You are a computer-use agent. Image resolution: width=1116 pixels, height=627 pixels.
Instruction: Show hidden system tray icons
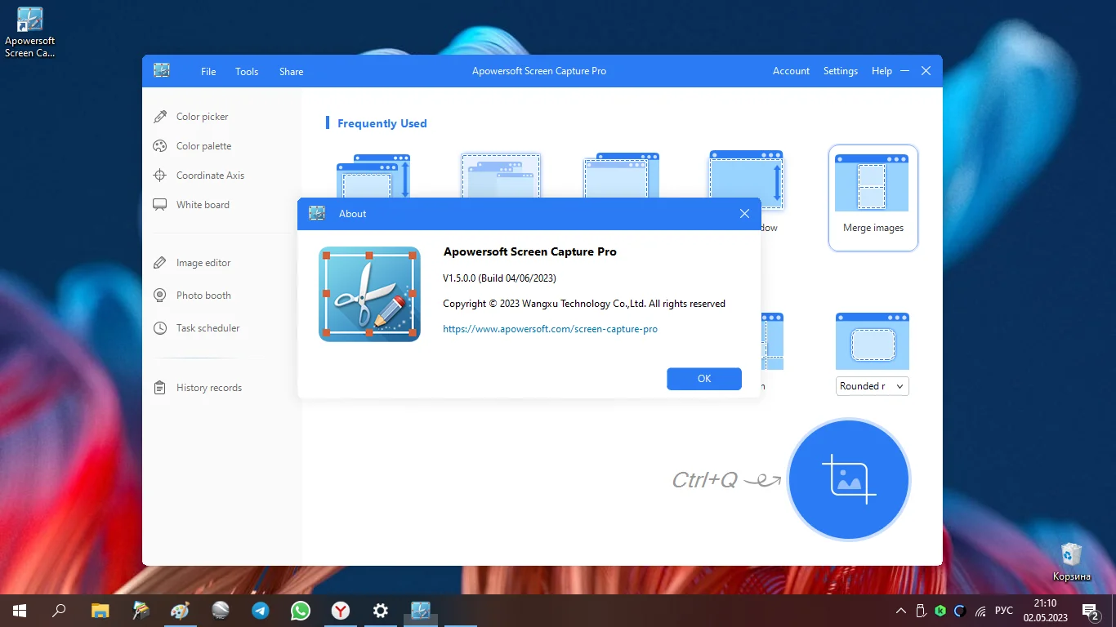pos(901,611)
